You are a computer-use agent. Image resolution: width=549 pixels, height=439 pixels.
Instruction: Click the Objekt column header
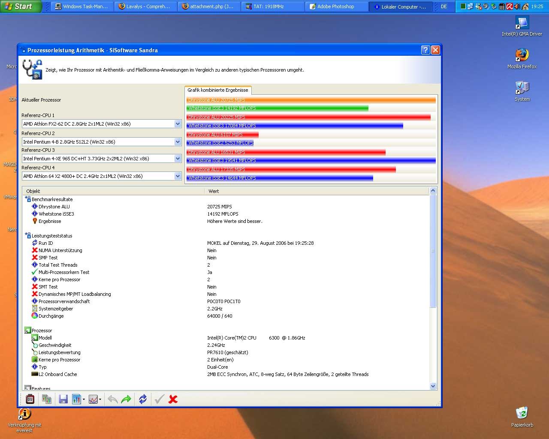point(114,191)
